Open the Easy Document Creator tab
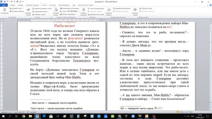 [85, 5]
